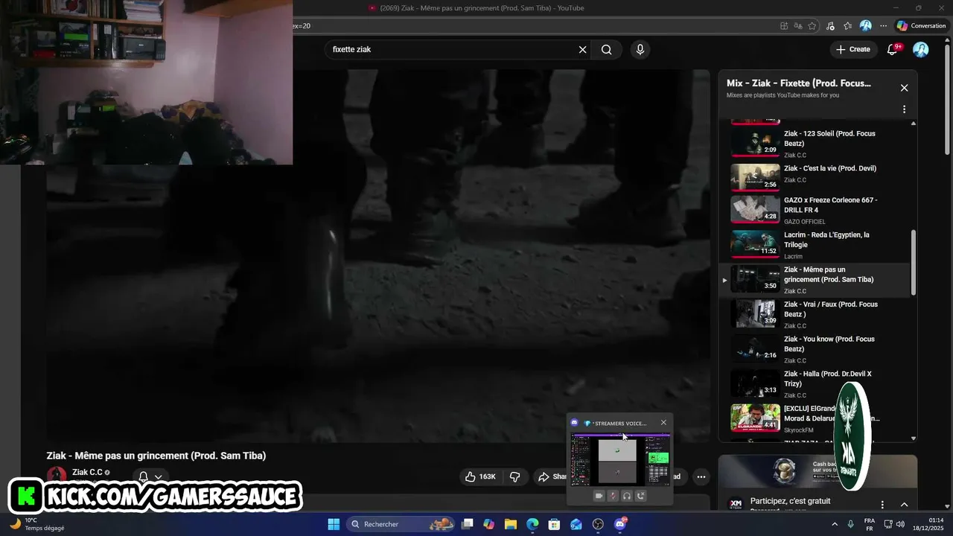This screenshot has width=953, height=536.
Task: Open the Edge Copilot Conversation button
Action: pyautogui.click(x=921, y=25)
